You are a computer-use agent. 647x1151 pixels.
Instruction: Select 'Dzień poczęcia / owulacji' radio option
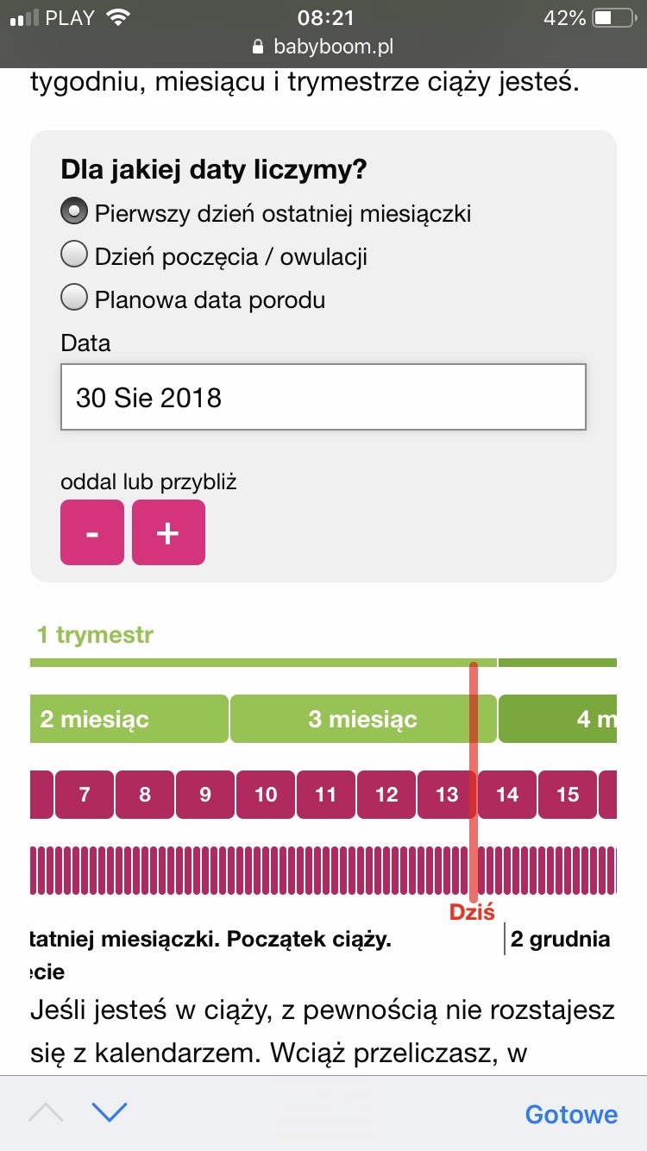pos(75,255)
